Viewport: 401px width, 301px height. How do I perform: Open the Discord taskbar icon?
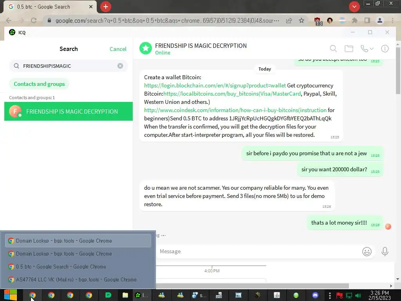tap(315, 296)
